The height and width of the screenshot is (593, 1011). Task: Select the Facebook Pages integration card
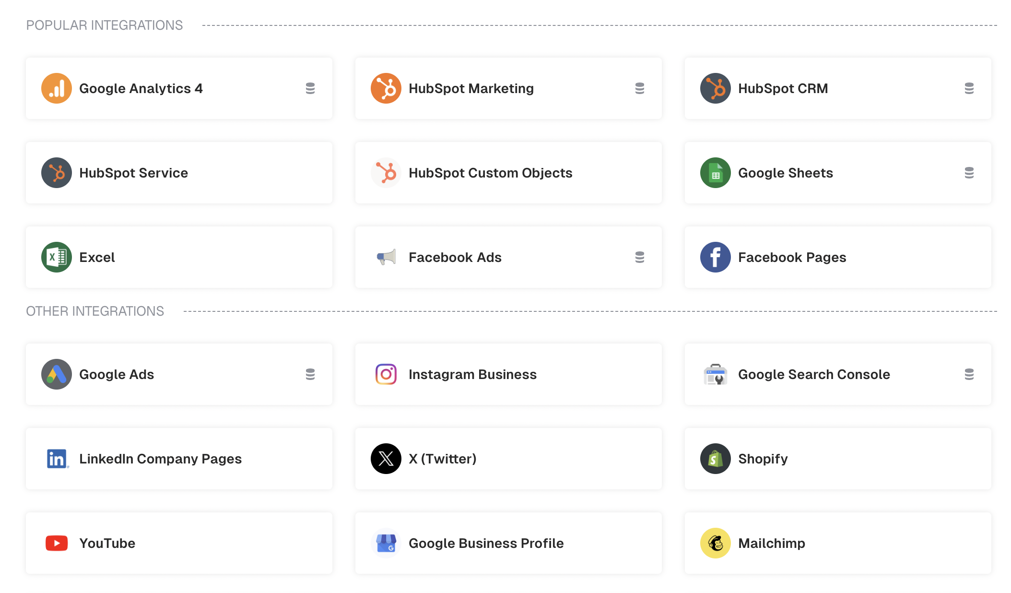(x=838, y=257)
